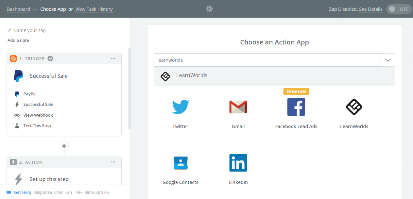Click LearnWorlds logo in search result
Screen dimensions: 413x199
[165, 76]
